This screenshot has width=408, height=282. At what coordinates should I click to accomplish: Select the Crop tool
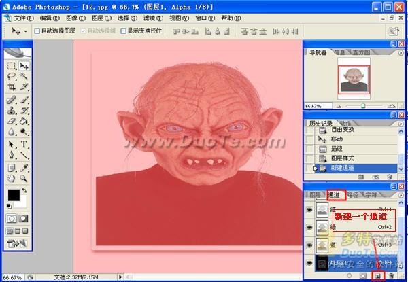click(11, 86)
